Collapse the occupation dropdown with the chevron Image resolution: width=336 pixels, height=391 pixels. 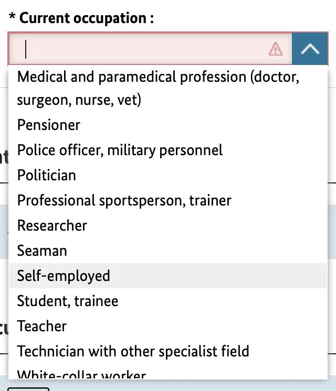coord(310,49)
